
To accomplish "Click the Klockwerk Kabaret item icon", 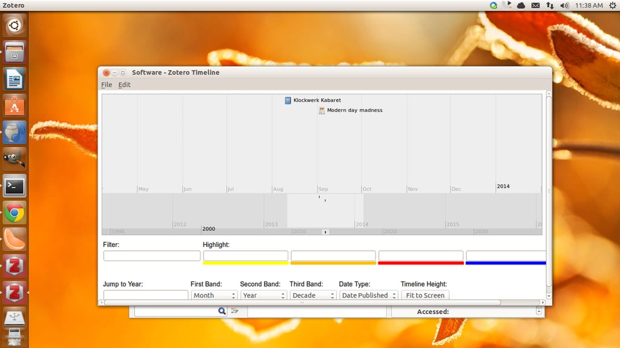I will [x=288, y=100].
